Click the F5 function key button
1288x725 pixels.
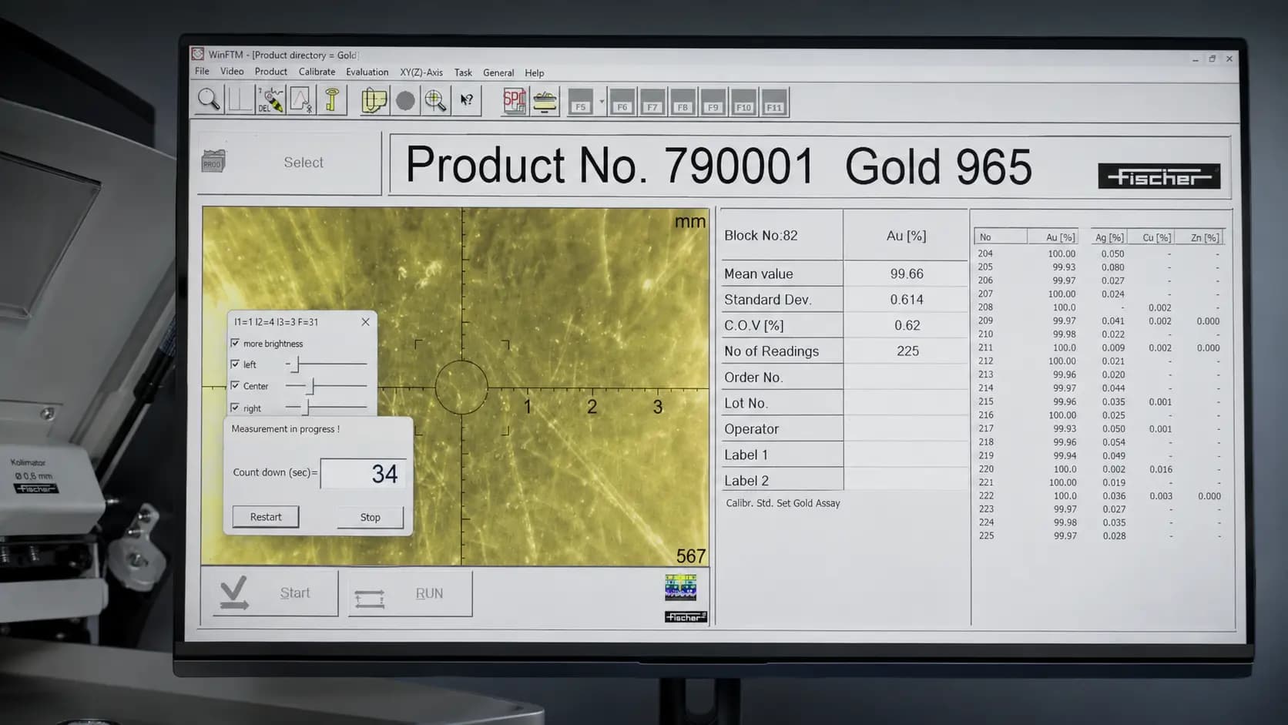[x=581, y=102]
